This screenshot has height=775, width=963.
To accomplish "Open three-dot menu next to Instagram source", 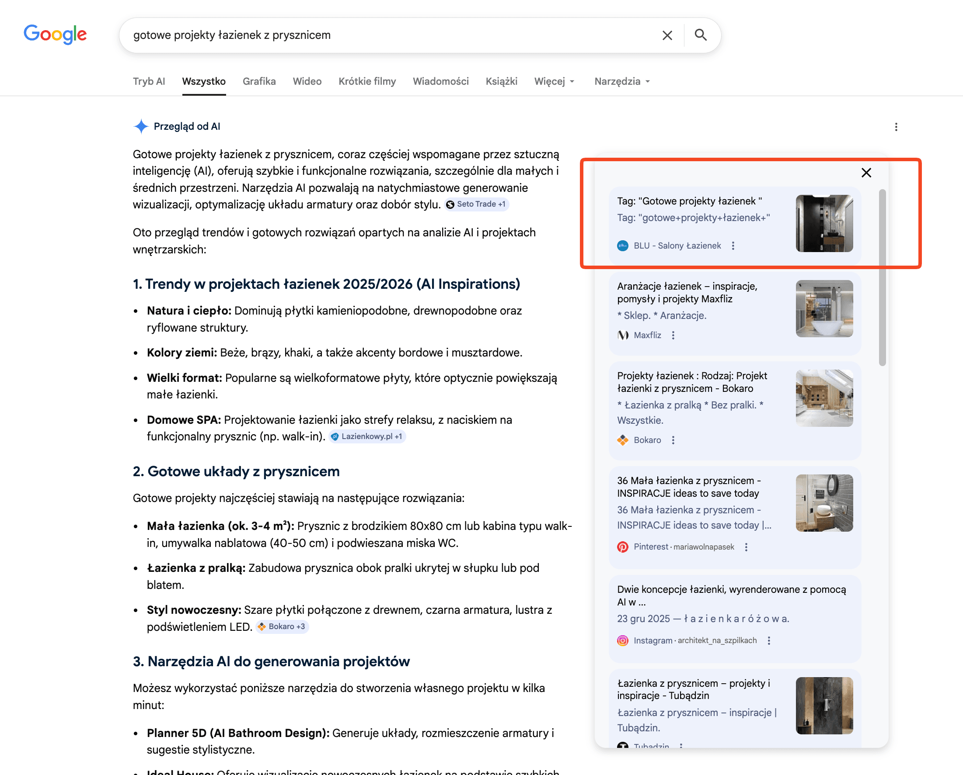I will [769, 640].
